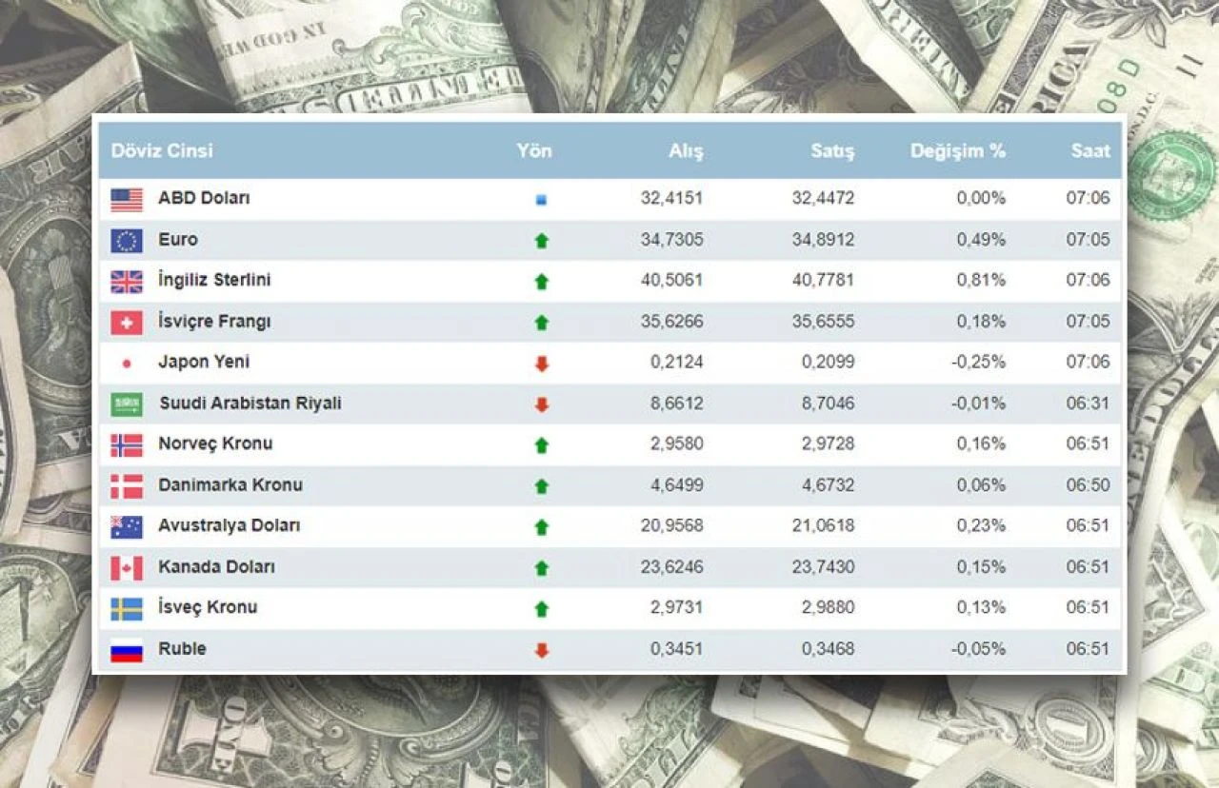Click the Norwegian flag icon
The width and height of the screenshot is (1219, 788).
click(126, 445)
